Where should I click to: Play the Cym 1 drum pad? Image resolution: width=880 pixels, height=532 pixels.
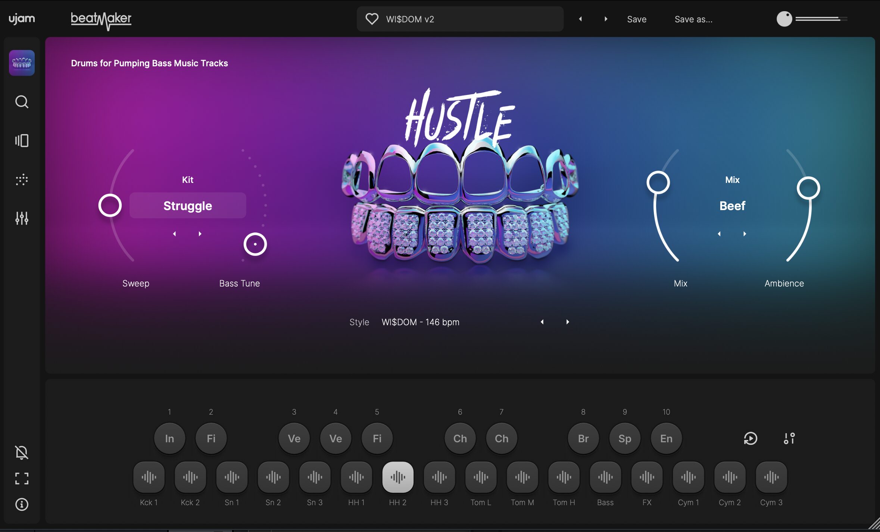click(x=688, y=477)
